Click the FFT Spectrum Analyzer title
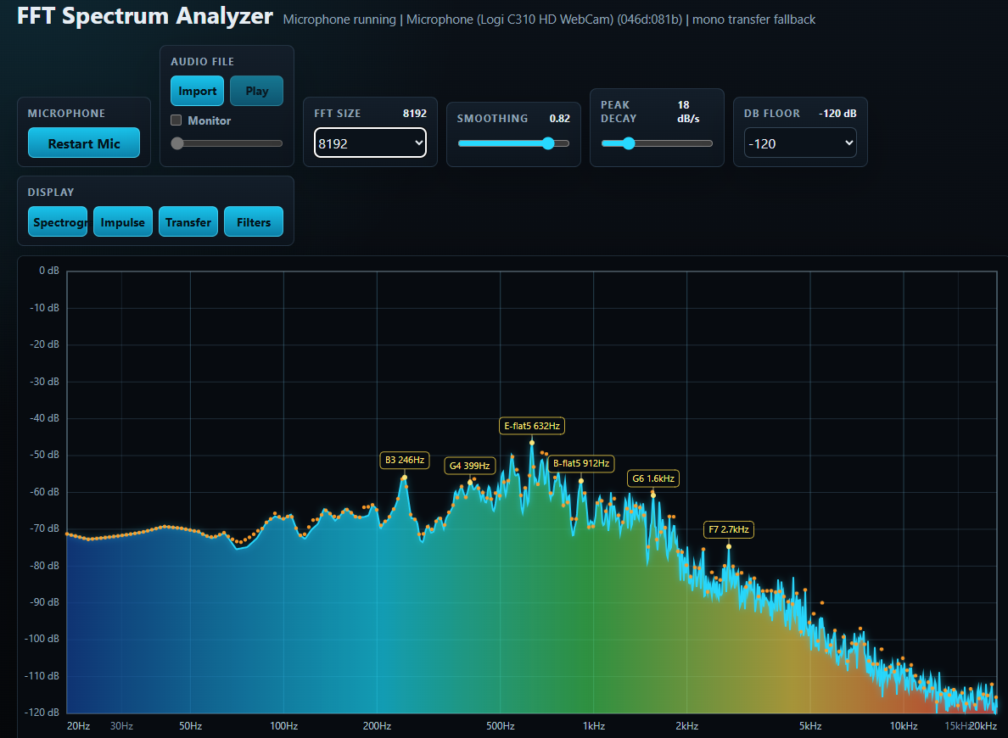1008x738 pixels. 144,16
